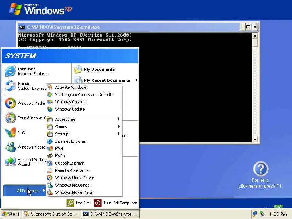This screenshot has height=219, width=292.
Task: Click MSN icon in All Programs list
Action: pos(50,149)
